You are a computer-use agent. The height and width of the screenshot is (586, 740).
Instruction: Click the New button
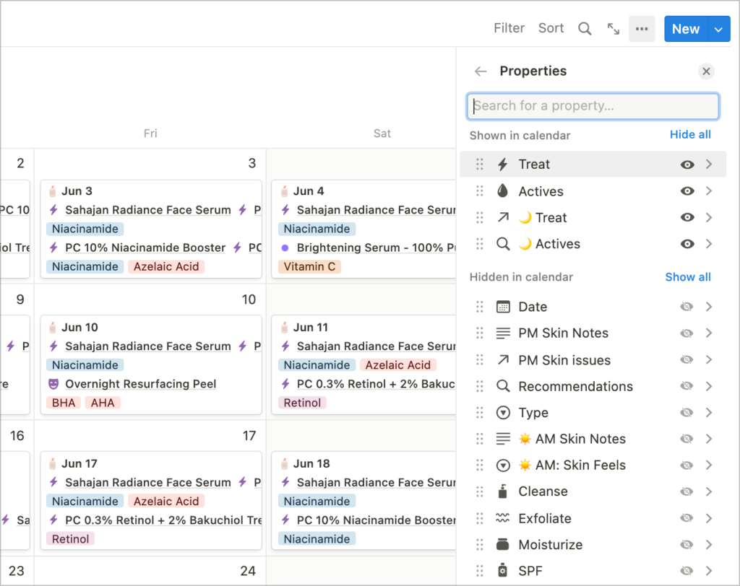686,30
